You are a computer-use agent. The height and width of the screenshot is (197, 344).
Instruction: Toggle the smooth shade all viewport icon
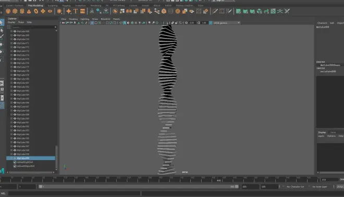[125, 23]
